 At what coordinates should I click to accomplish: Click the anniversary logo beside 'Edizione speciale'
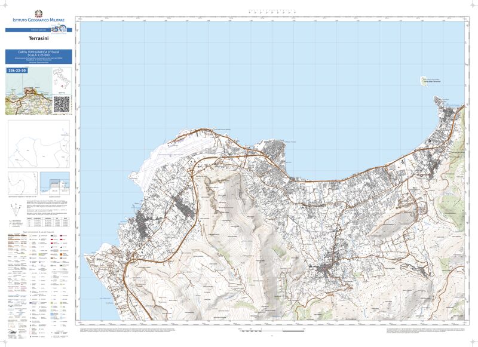pyautogui.click(x=58, y=29)
